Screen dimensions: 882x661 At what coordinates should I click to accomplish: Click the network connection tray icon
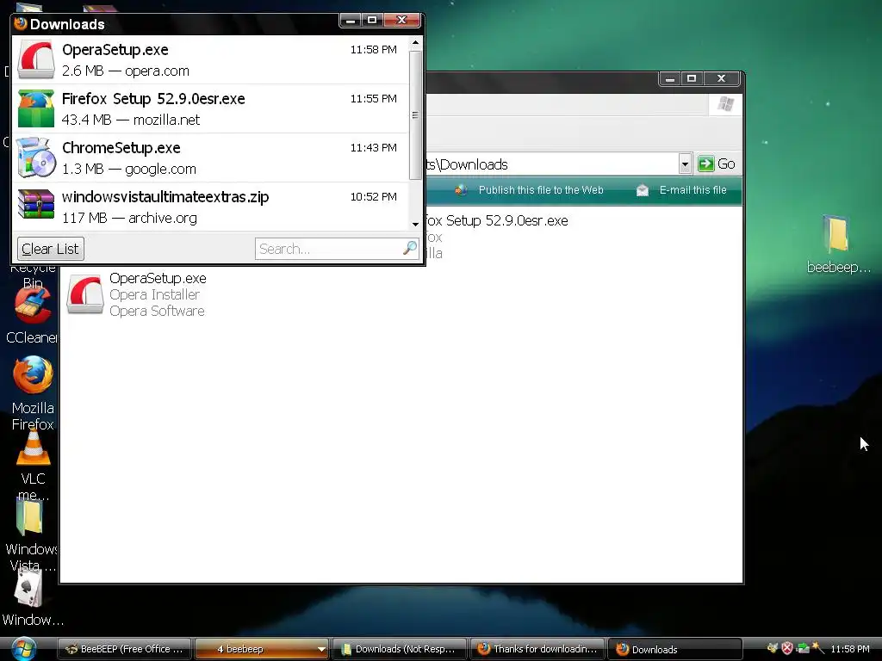point(803,649)
